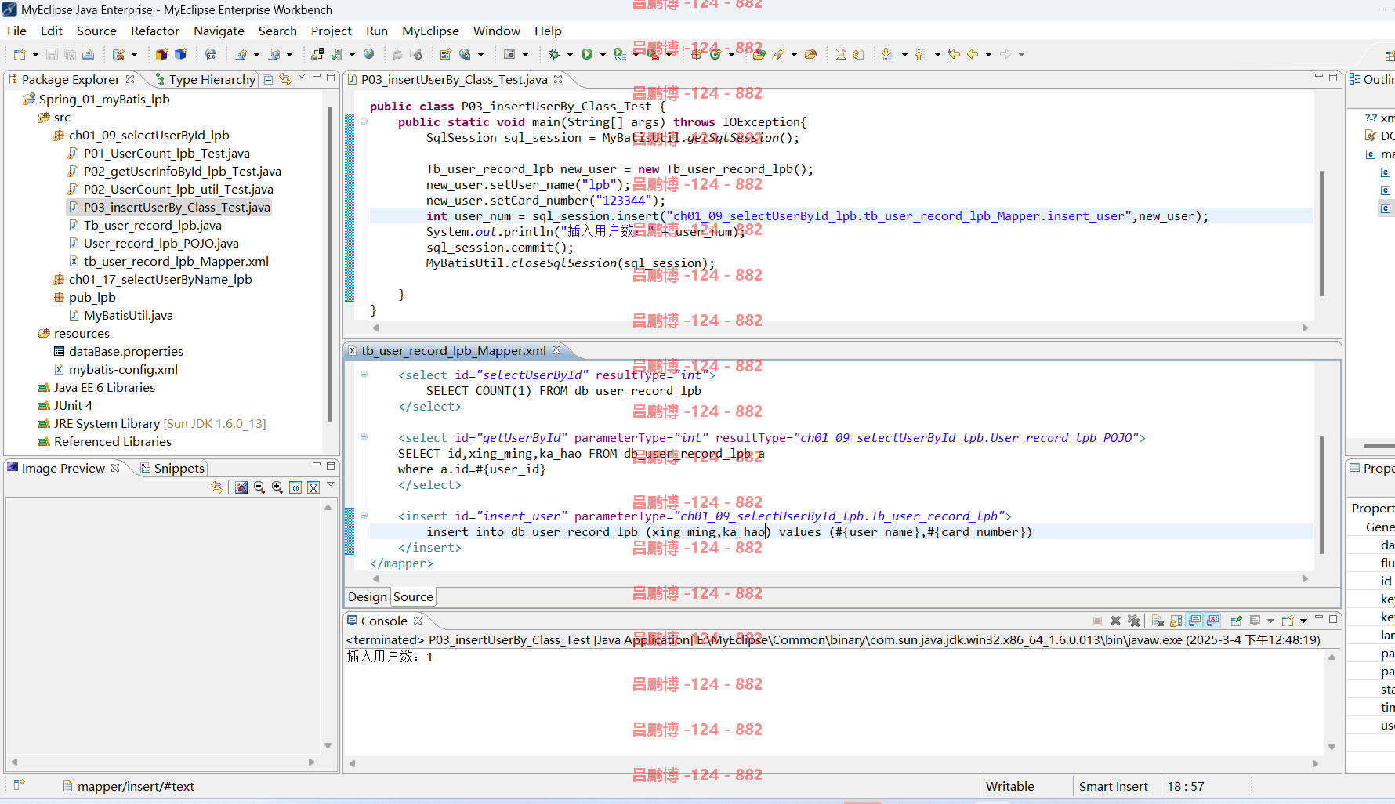Toggle Show Console on standard error change
1395x804 pixels.
tap(1213, 621)
